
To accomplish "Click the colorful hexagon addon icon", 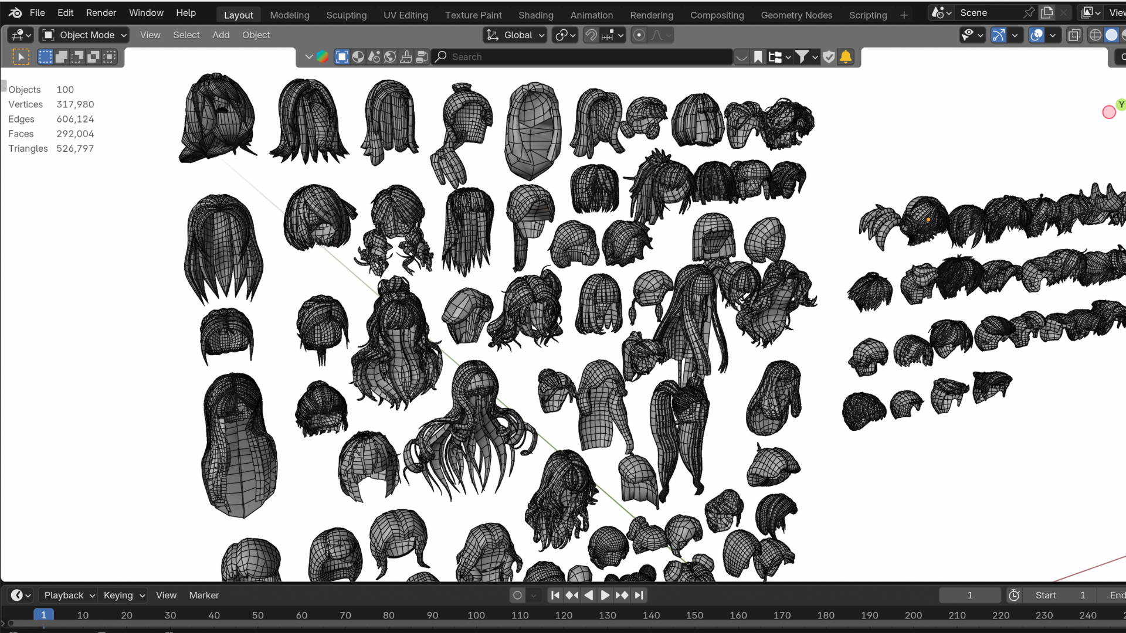I will pos(323,57).
